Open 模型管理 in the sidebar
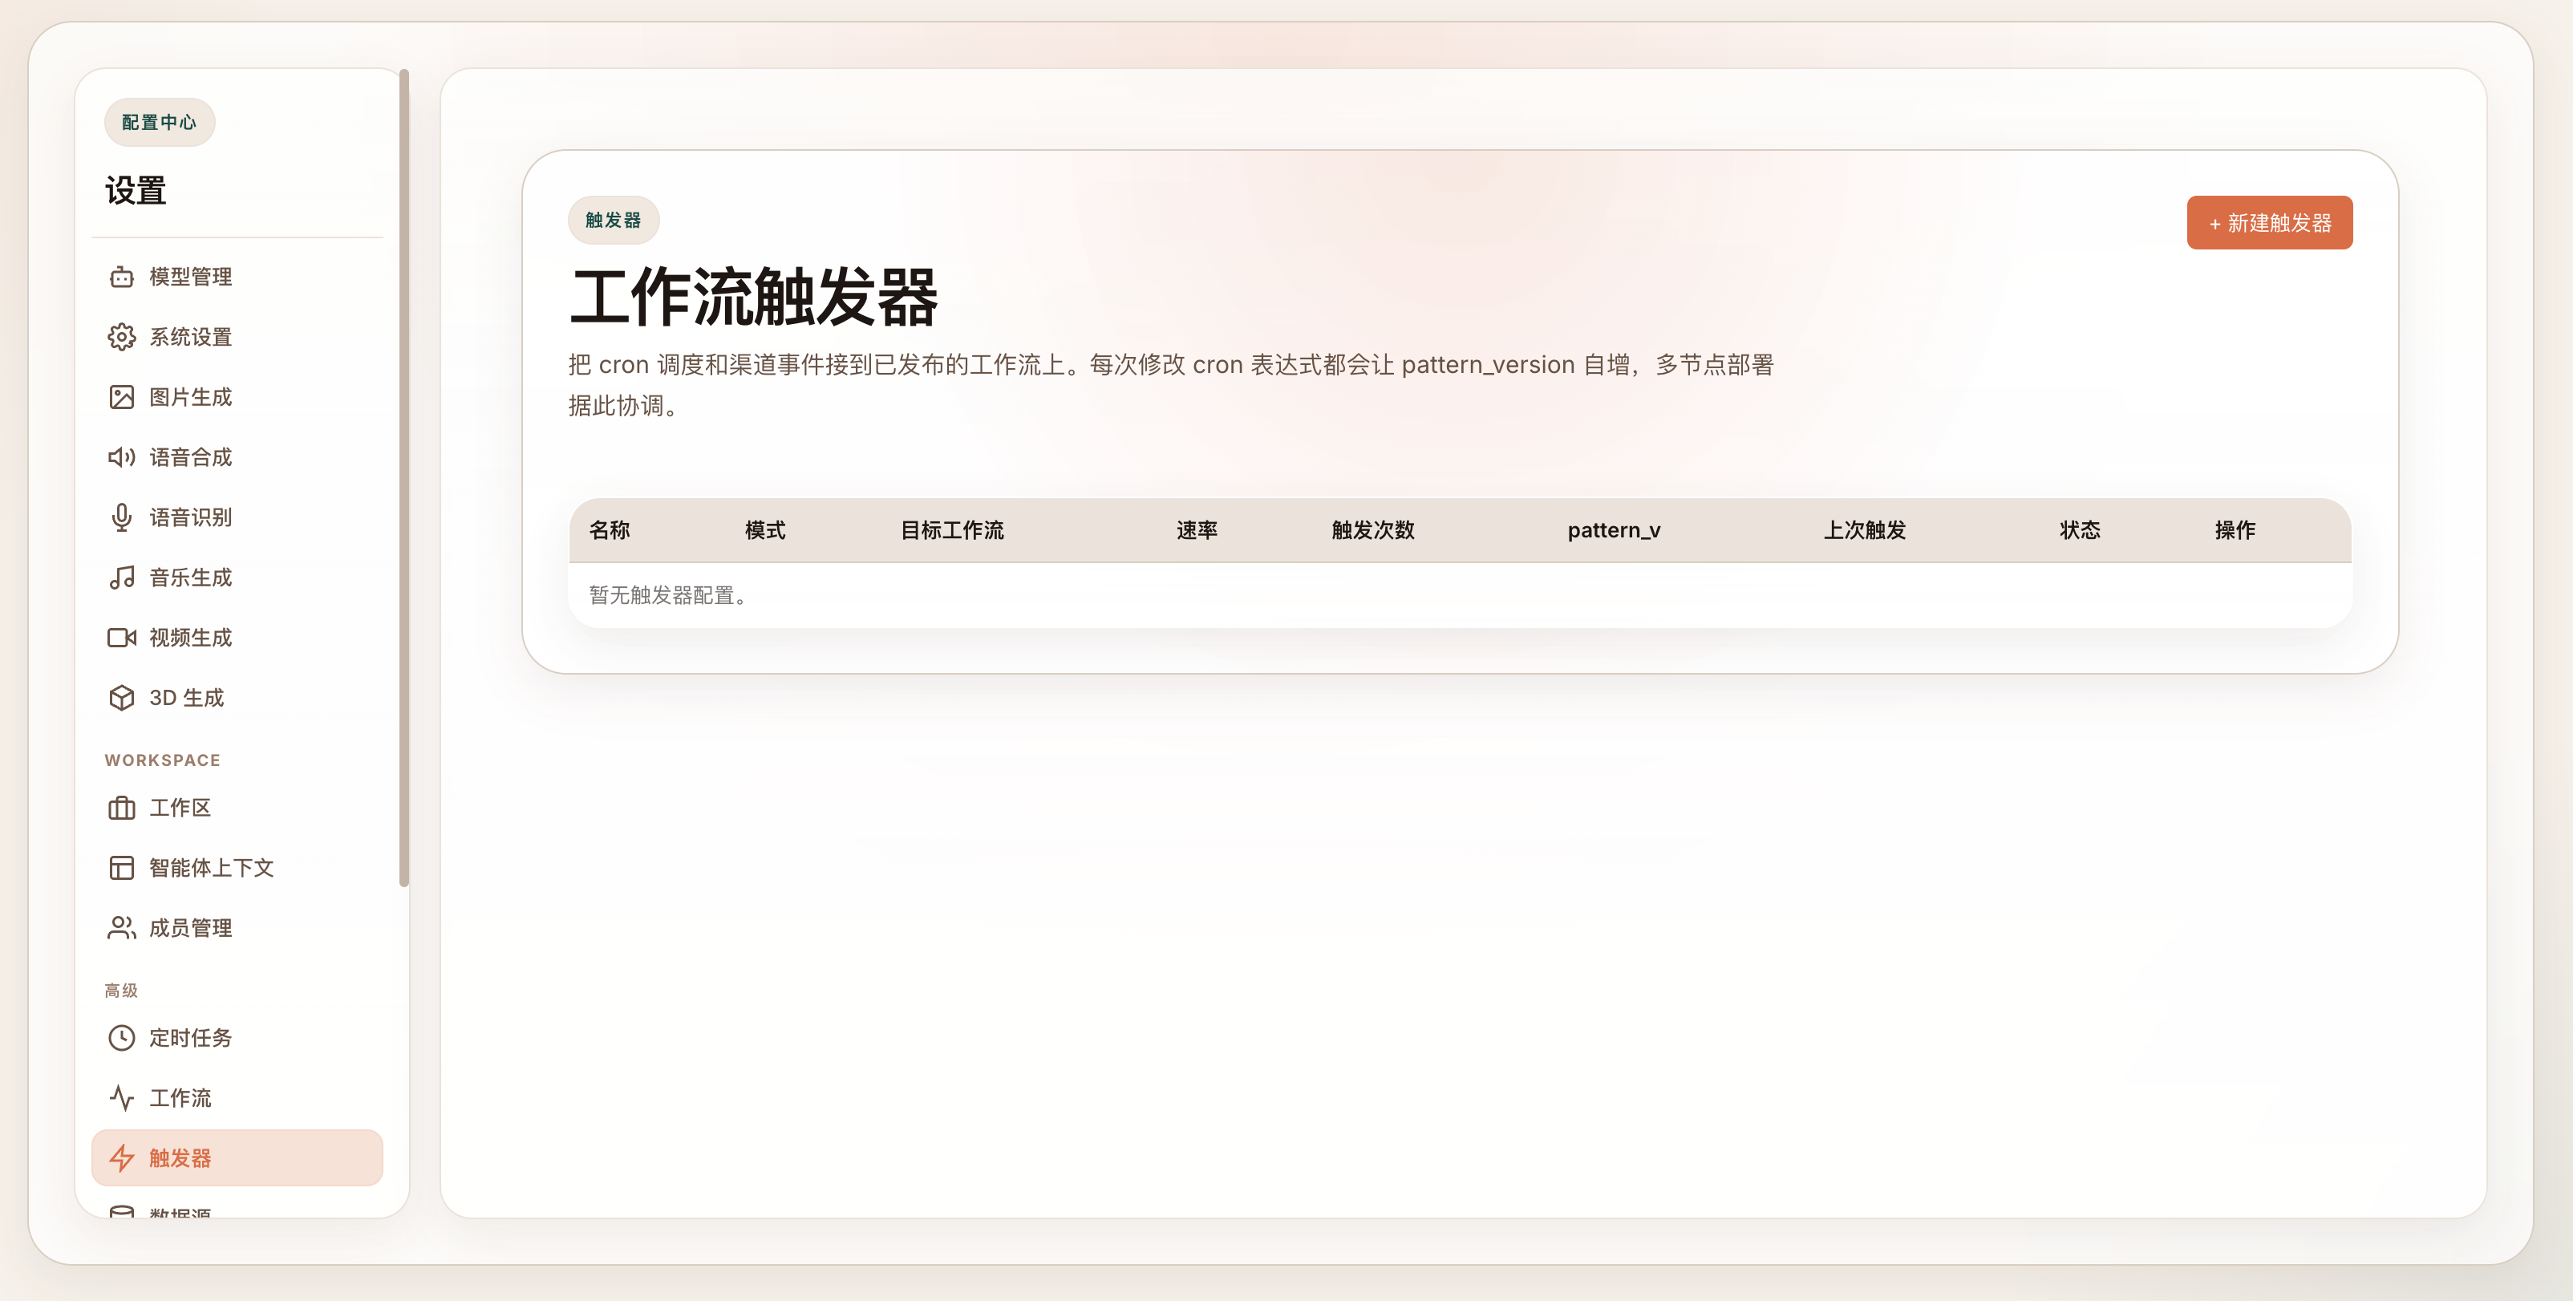 tap(237, 277)
